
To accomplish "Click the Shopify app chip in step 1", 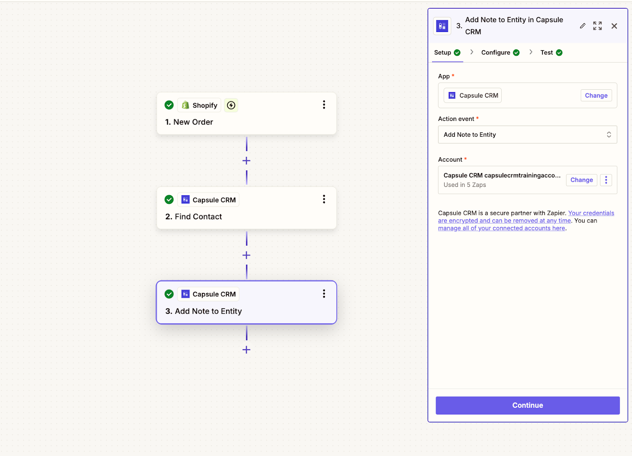I will pyautogui.click(x=199, y=105).
